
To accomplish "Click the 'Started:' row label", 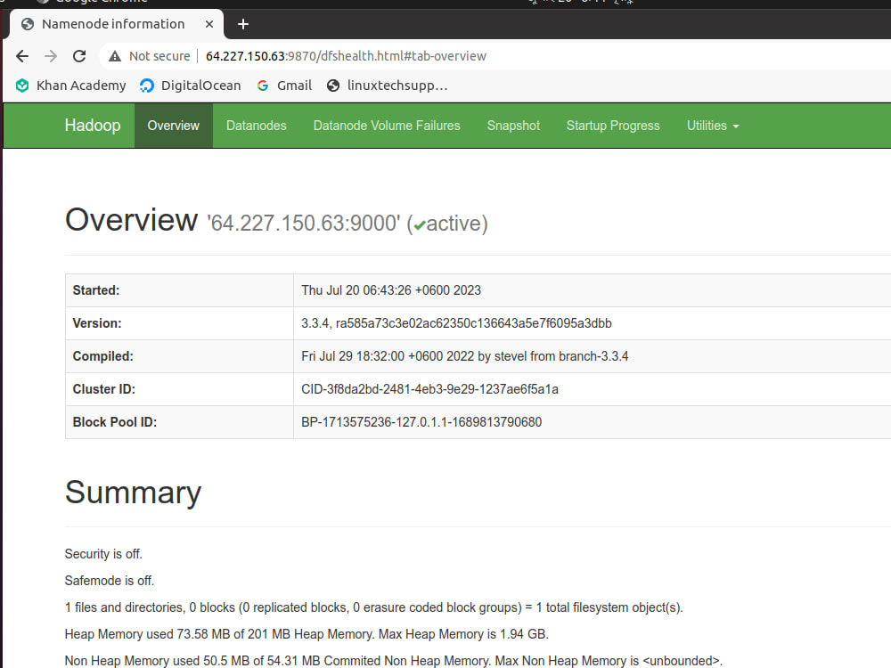I will pos(96,290).
